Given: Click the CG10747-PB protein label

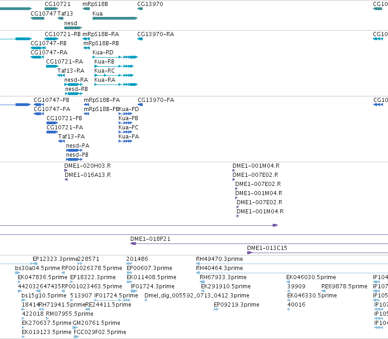Looking at the screenshot, I should (52, 100).
